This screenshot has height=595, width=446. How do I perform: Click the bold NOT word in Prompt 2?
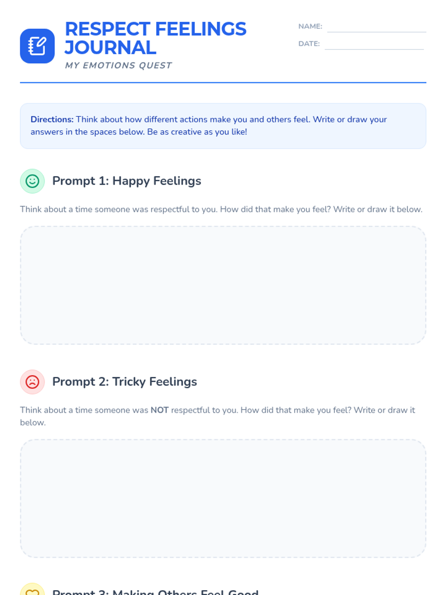click(x=159, y=410)
